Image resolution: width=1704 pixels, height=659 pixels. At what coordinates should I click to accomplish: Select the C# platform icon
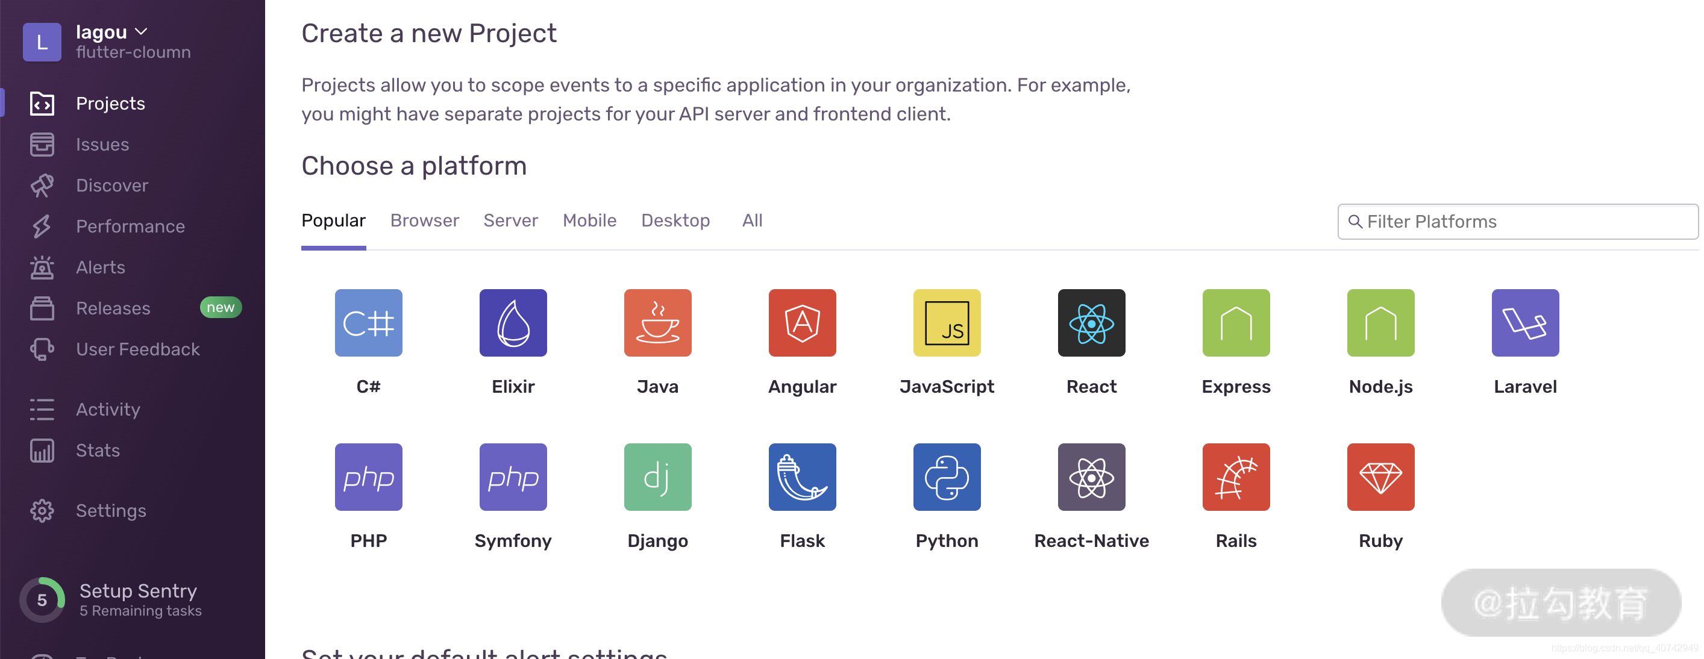[x=368, y=322]
